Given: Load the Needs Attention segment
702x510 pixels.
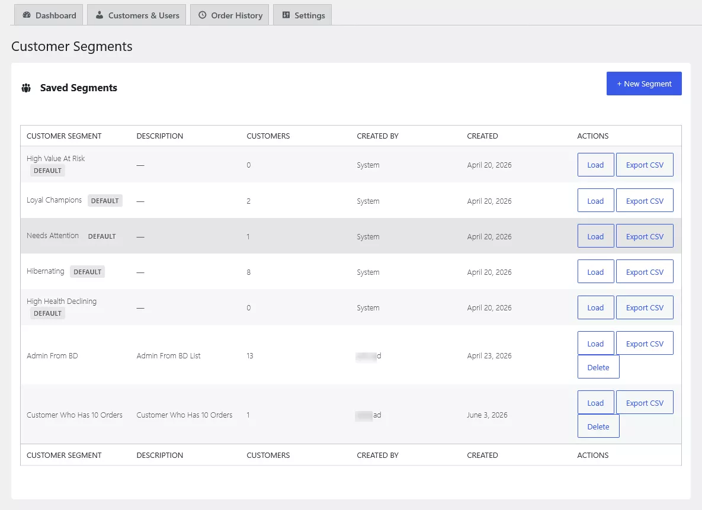Looking at the screenshot, I should (595, 236).
